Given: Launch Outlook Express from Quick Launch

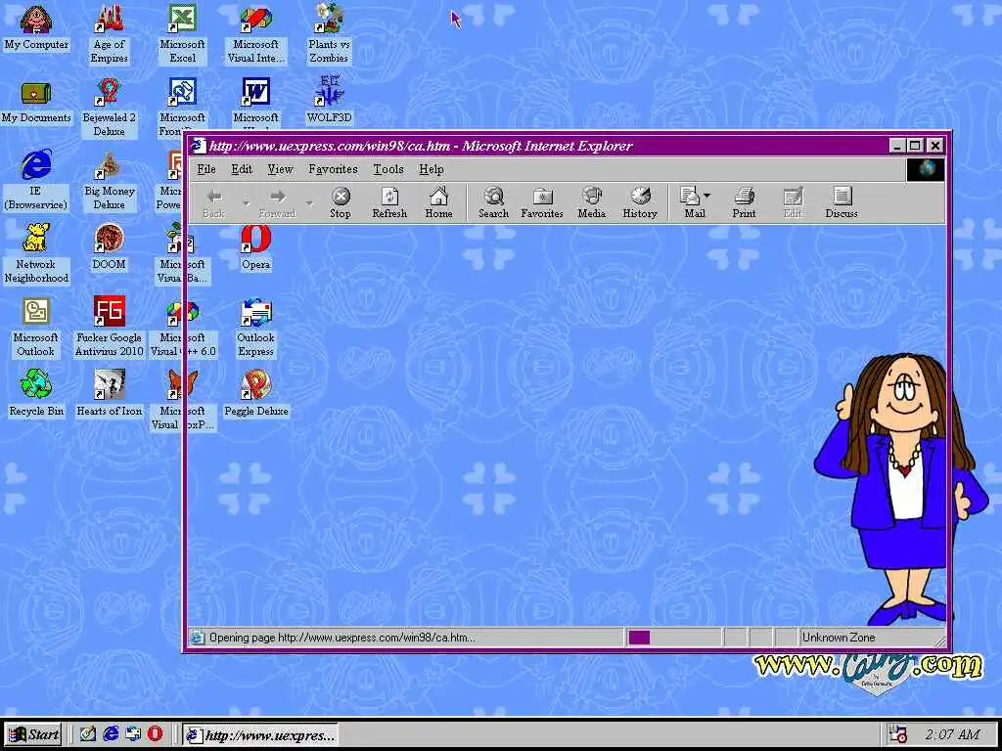Looking at the screenshot, I should point(133,734).
